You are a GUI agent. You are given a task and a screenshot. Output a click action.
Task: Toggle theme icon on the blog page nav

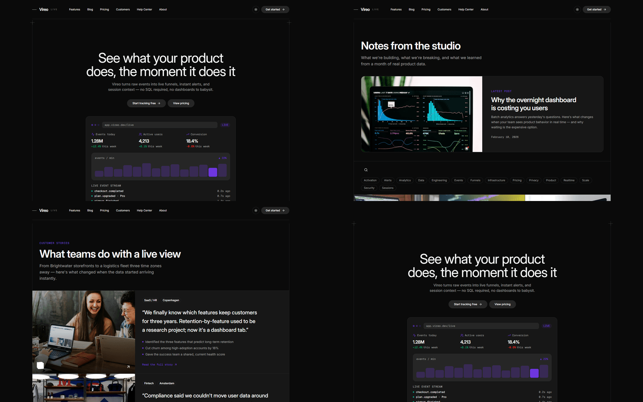(577, 9)
